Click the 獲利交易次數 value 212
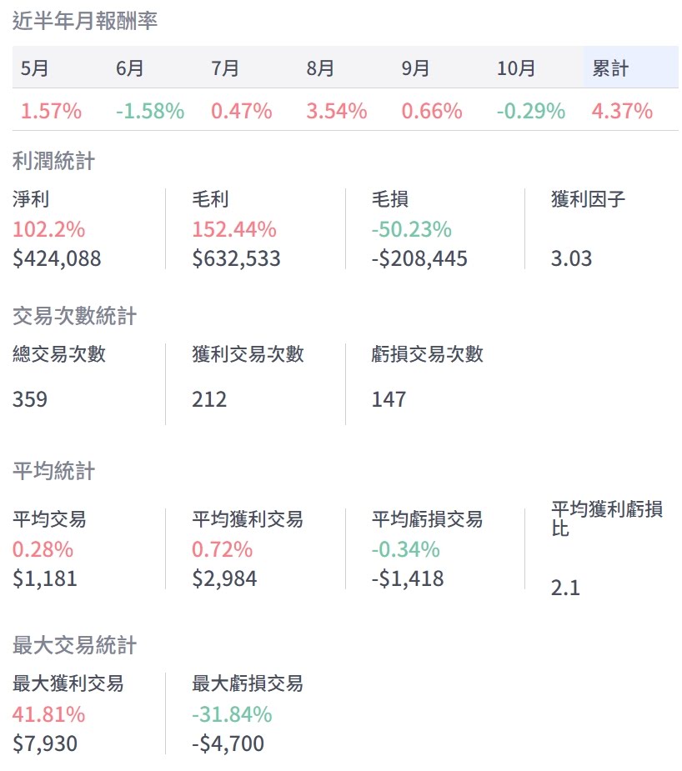Screen dimensions: 682x771 click(x=209, y=399)
